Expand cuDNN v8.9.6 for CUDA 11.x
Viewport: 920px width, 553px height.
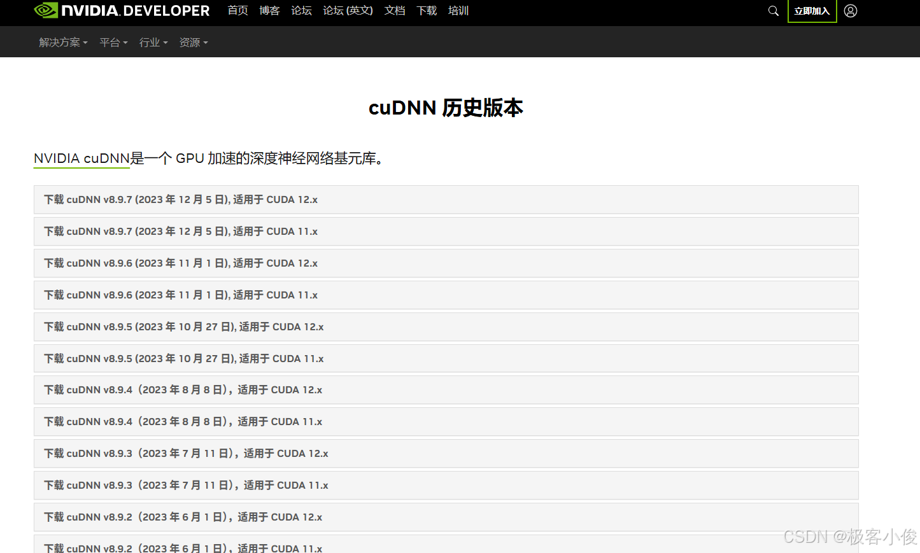[x=446, y=295]
